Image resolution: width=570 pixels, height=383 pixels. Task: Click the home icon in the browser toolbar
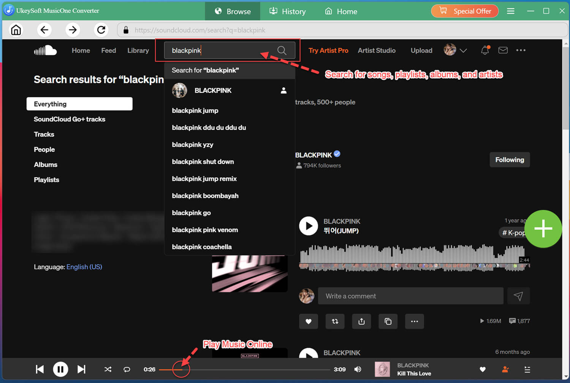pos(16,30)
